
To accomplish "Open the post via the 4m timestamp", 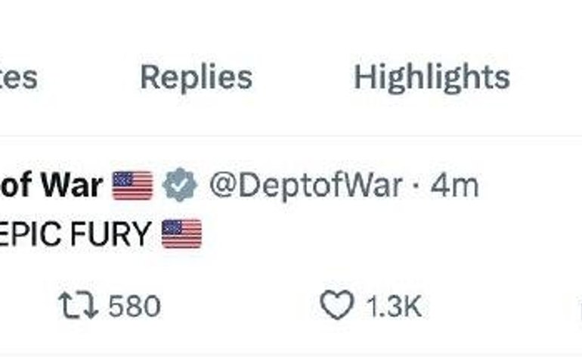I will tap(454, 186).
